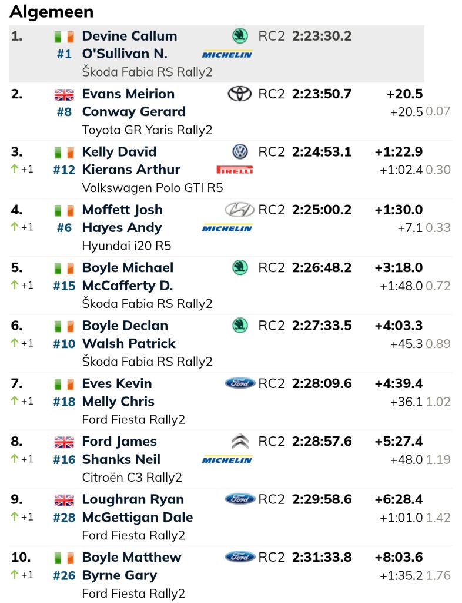Select start number #26 for Boyle Matthew
Image resolution: width=462 pixels, height=603 pixels.
(64, 575)
